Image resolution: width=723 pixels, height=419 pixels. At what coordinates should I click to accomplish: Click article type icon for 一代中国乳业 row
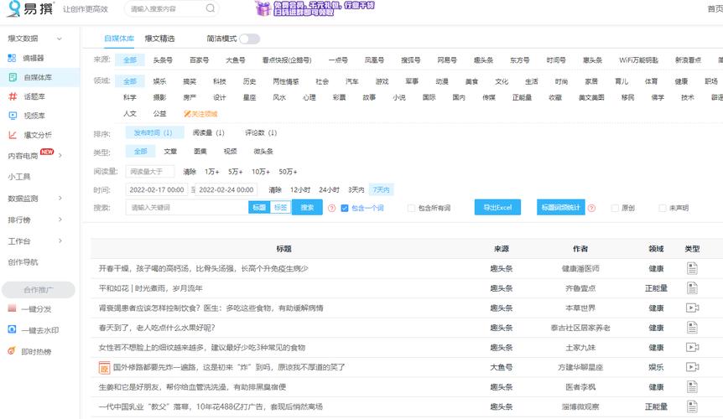[x=692, y=406]
